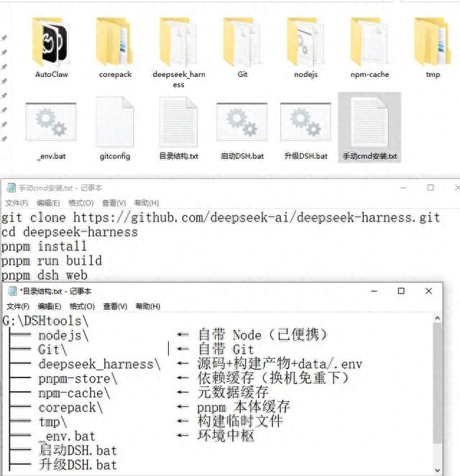This screenshot has width=460, height=476.
Task: Click '升级DSH.bat' line in tree text
Action: [78, 465]
